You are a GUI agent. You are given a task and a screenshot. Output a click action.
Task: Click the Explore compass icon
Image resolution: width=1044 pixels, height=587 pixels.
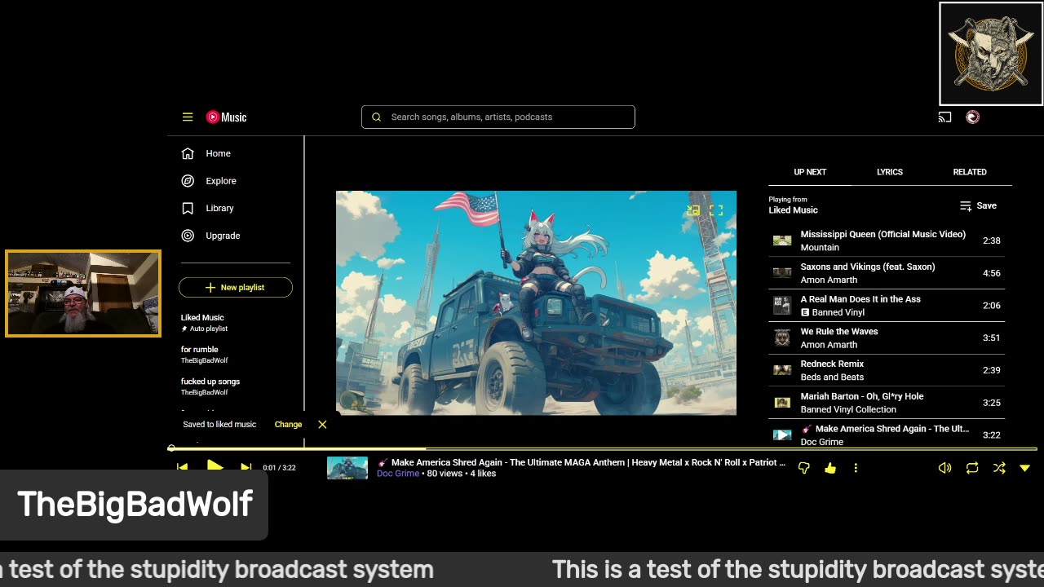tap(188, 181)
